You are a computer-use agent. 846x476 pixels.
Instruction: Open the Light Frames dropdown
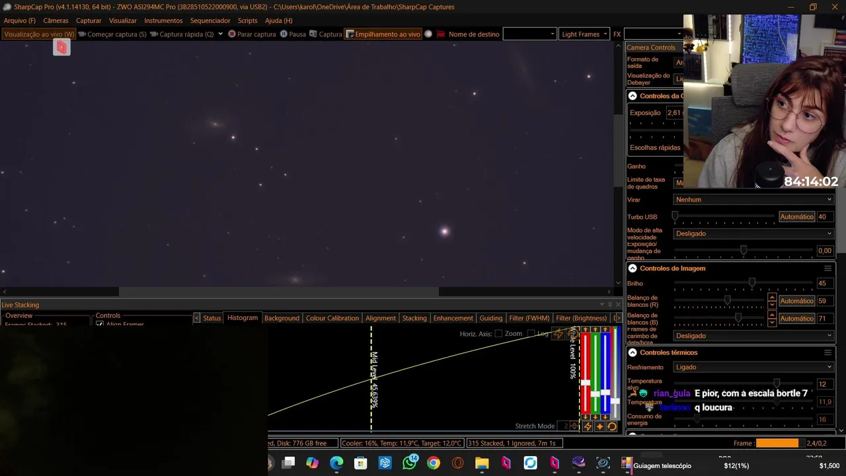[x=584, y=34]
